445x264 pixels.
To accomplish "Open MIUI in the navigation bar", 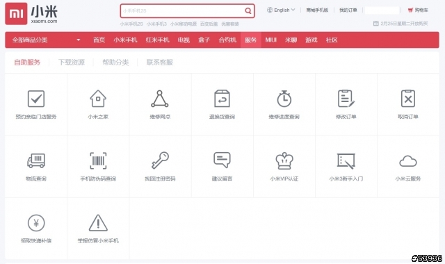I will (x=270, y=40).
